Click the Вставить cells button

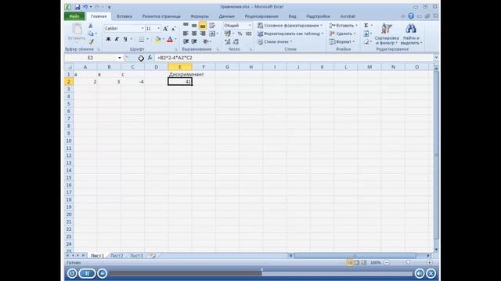[x=344, y=26]
